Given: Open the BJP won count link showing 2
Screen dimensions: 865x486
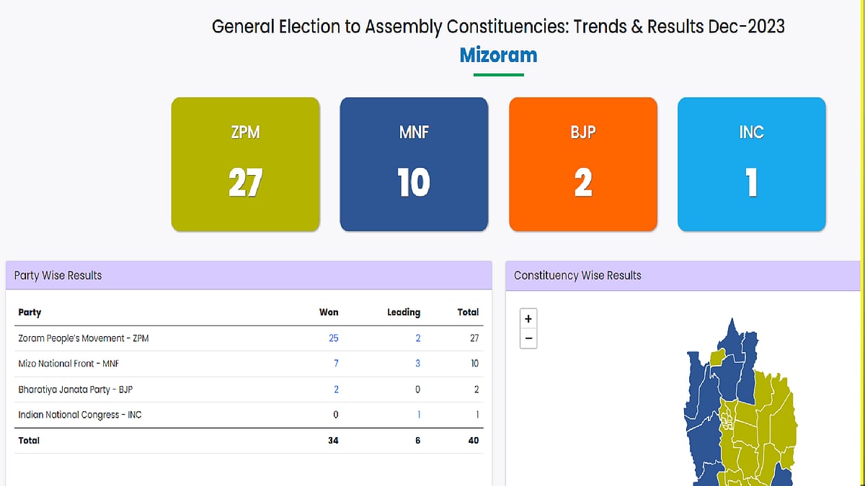Looking at the screenshot, I should tap(336, 390).
